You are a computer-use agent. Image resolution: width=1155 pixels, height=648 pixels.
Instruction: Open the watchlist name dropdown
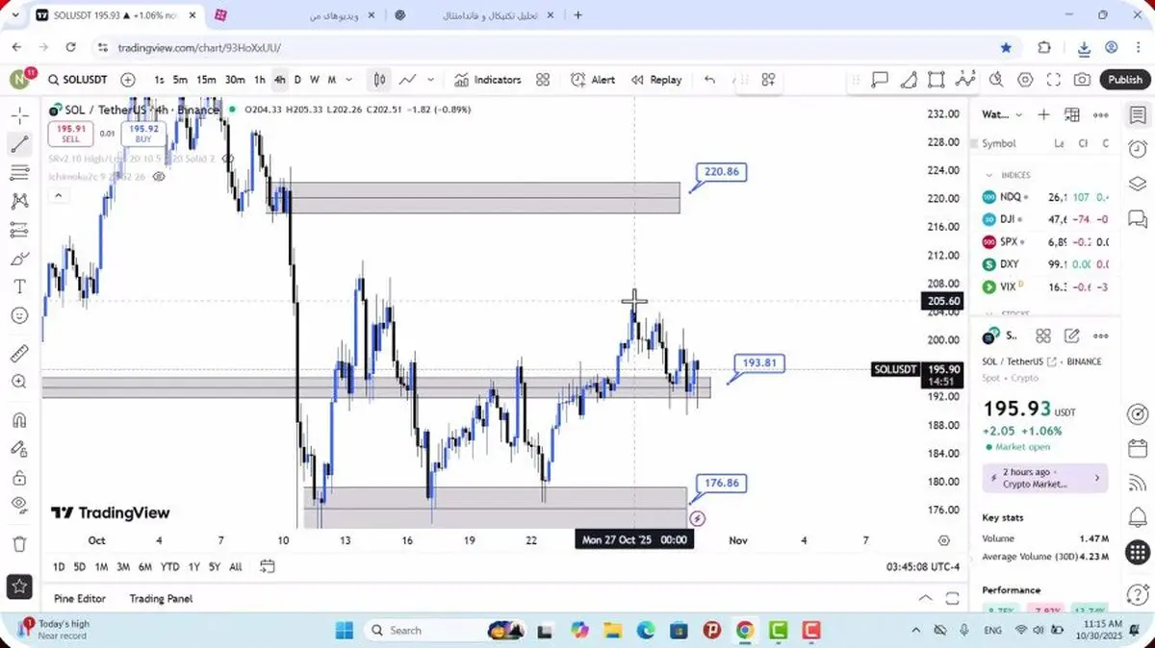coord(1002,114)
